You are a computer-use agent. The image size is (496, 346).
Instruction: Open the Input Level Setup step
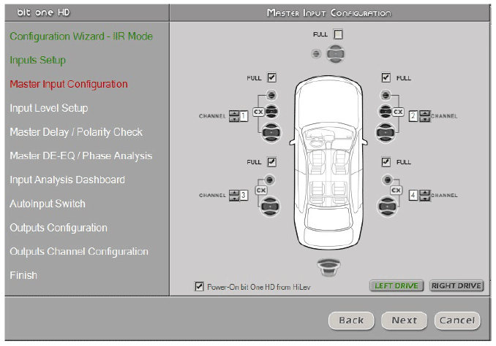[x=49, y=108]
